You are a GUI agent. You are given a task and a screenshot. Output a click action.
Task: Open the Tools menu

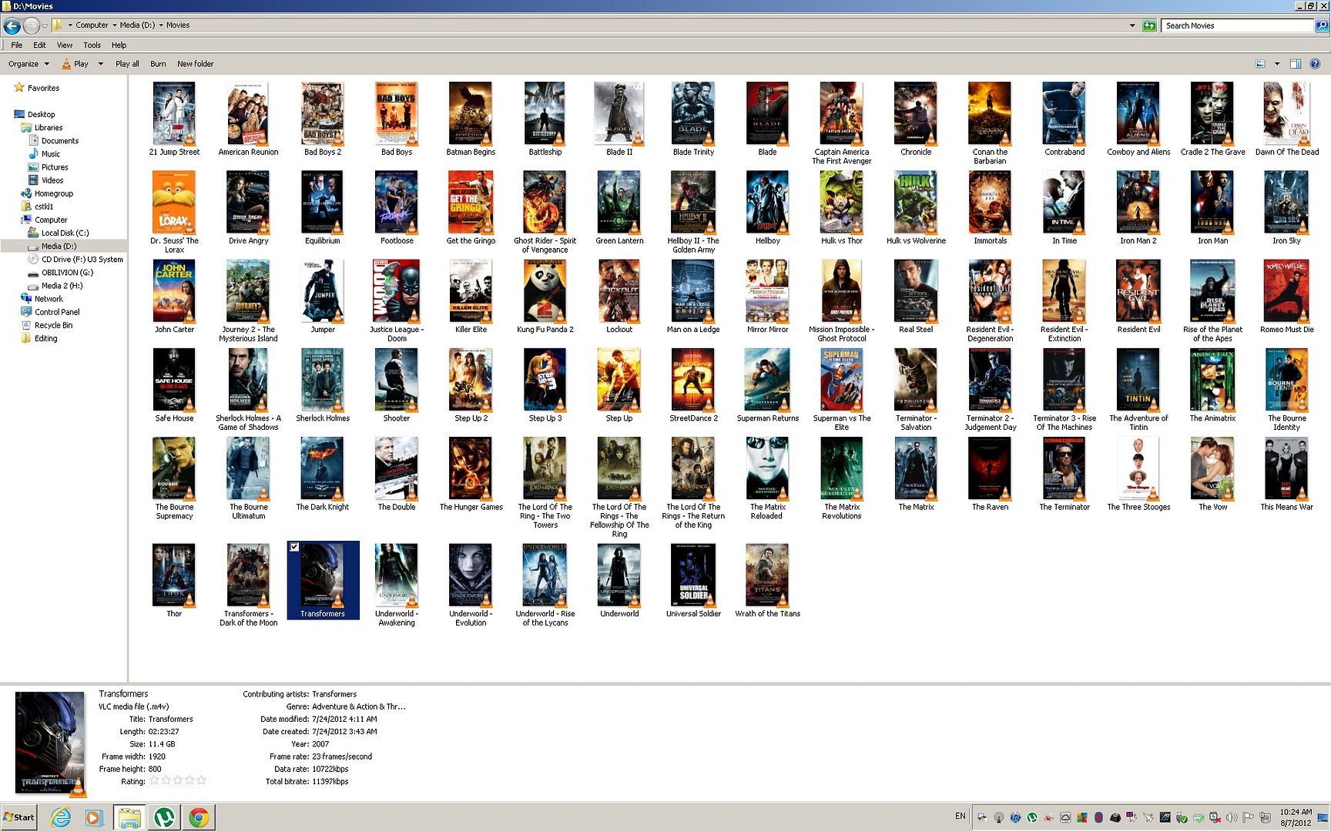pos(92,45)
